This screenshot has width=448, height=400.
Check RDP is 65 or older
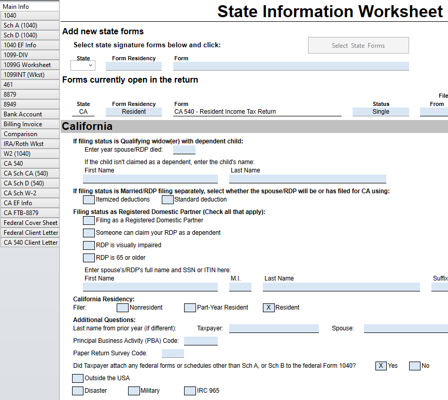[89, 258]
